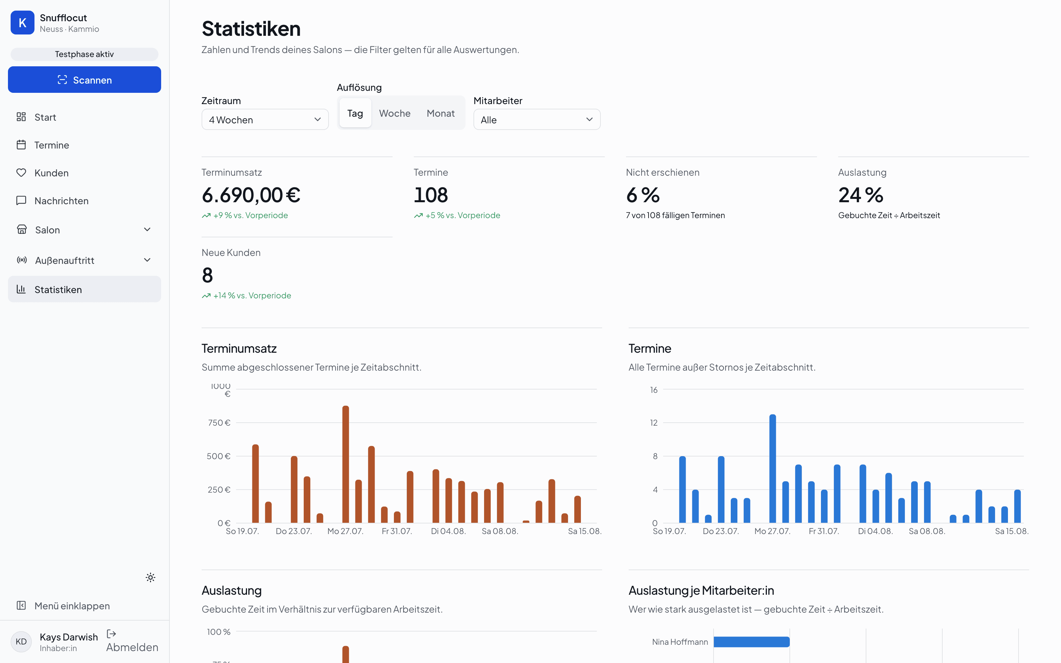Click the Auslastung value 24 %
Image resolution: width=1061 pixels, height=663 pixels.
point(861,195)
